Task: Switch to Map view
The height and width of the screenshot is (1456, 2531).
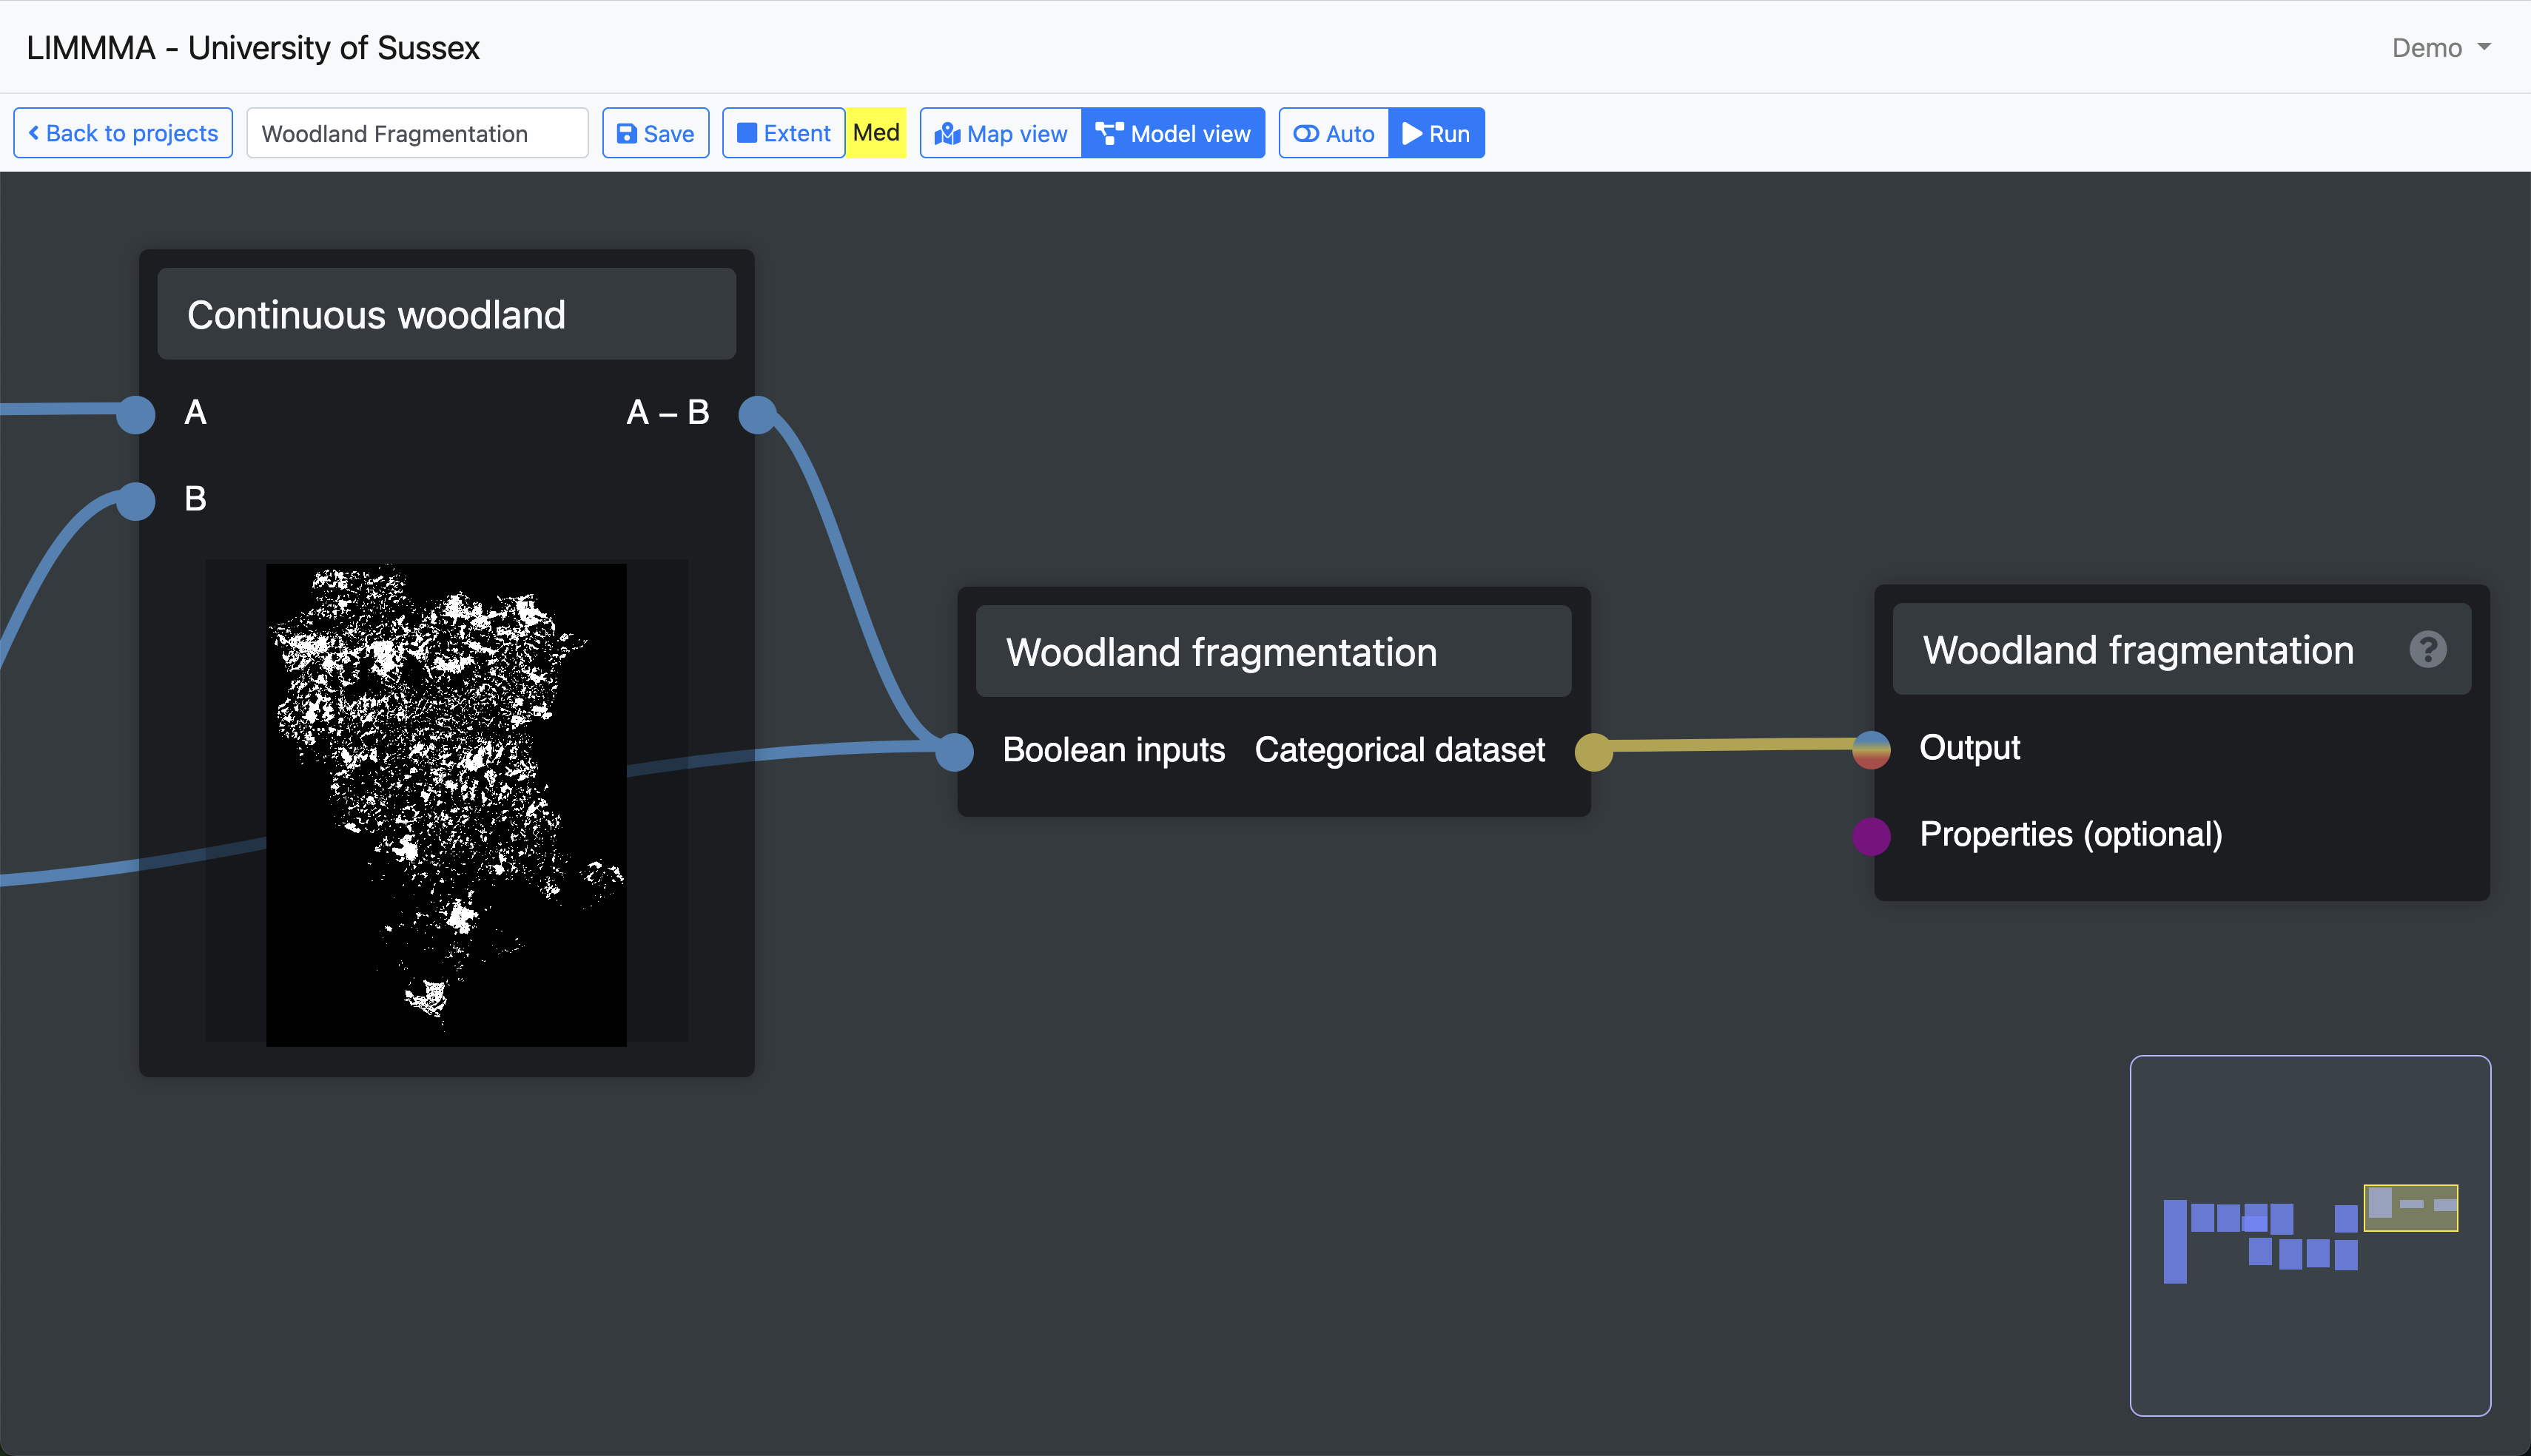Action: [x=1001, y=133]
